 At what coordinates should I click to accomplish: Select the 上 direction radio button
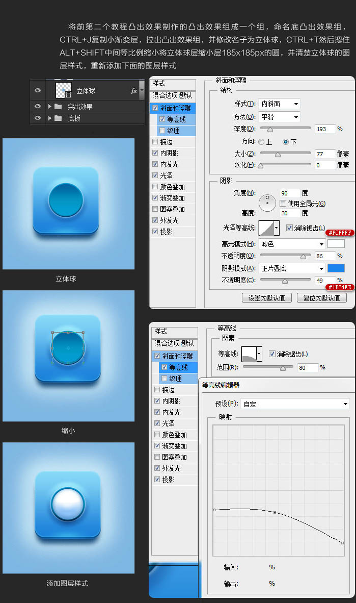262,142
